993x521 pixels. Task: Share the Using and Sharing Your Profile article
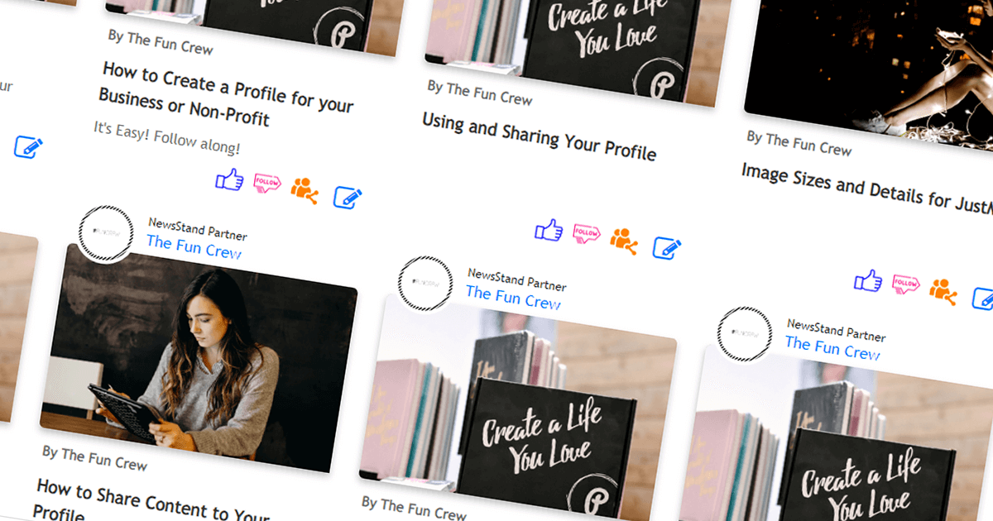[624, 241]
